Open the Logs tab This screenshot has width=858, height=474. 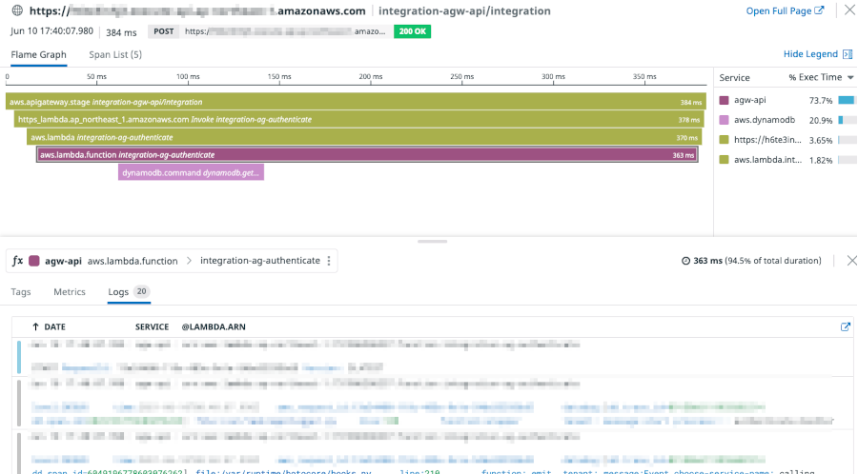pyautogui.click(x=128, y=291)
